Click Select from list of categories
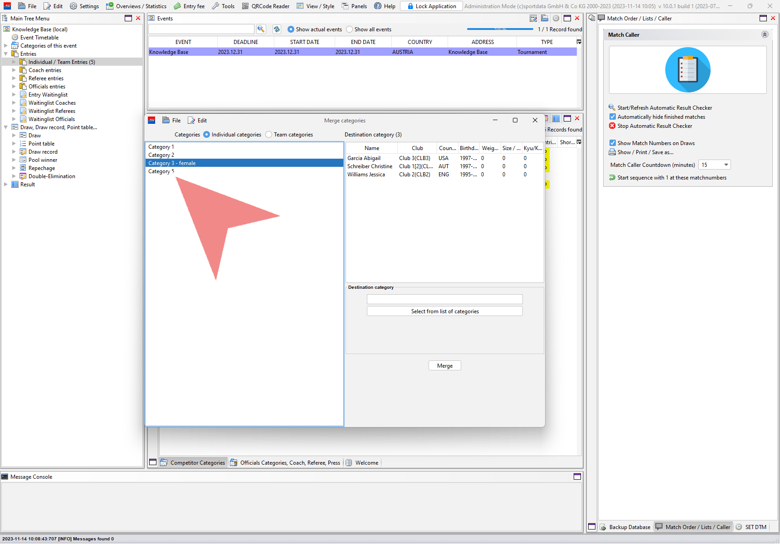Viewport: 780px width, 544px height. pos(444,311)
